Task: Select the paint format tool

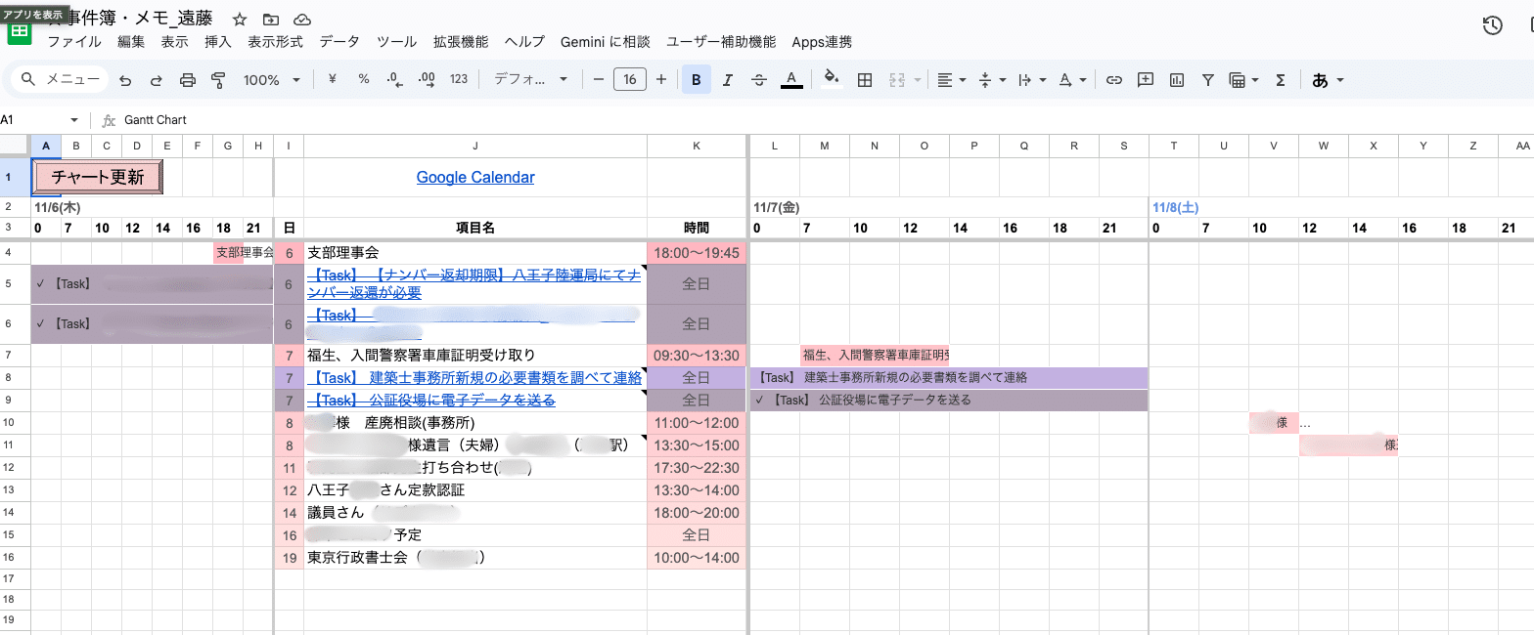Action: pos(218,80)
